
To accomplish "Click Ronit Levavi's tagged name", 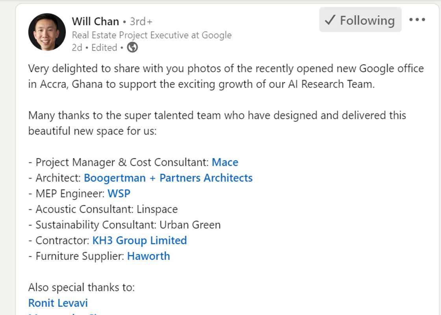I will (57, 303).
